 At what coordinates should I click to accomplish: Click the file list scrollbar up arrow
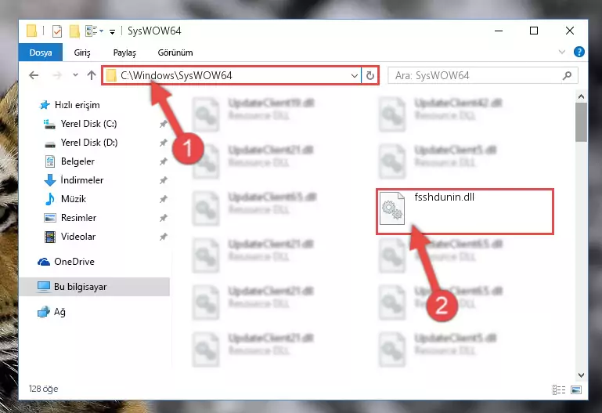582,96
